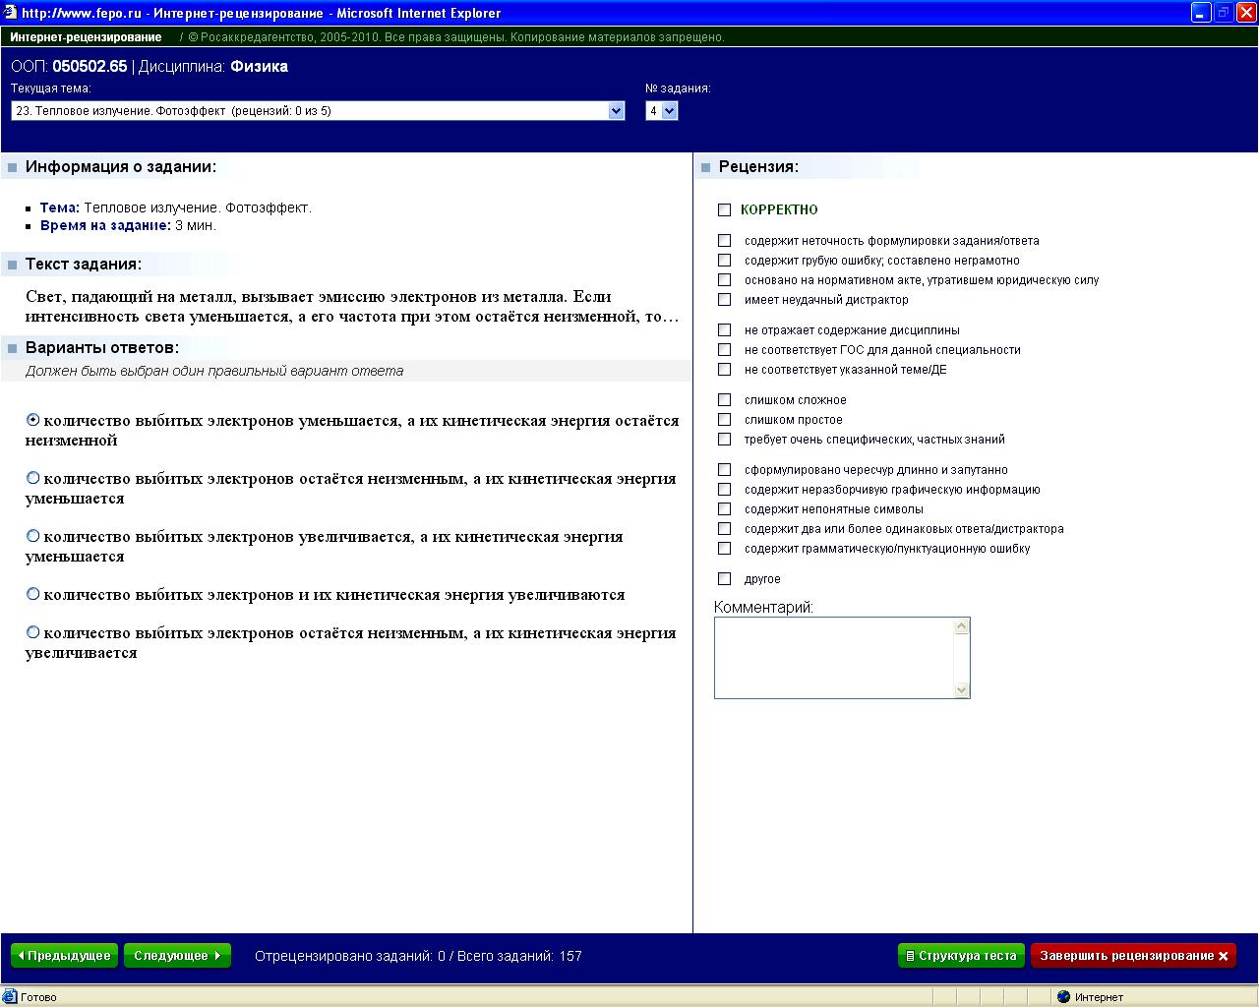Restore down the browser window
This screenshot has width=1259, height=1007.
pos(1224,13)
